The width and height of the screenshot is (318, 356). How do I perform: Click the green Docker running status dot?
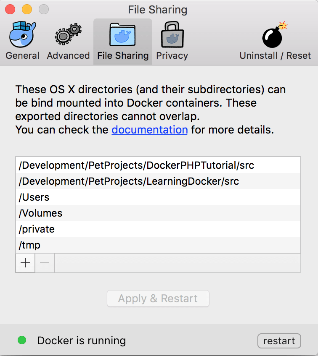tap(22, 340)
